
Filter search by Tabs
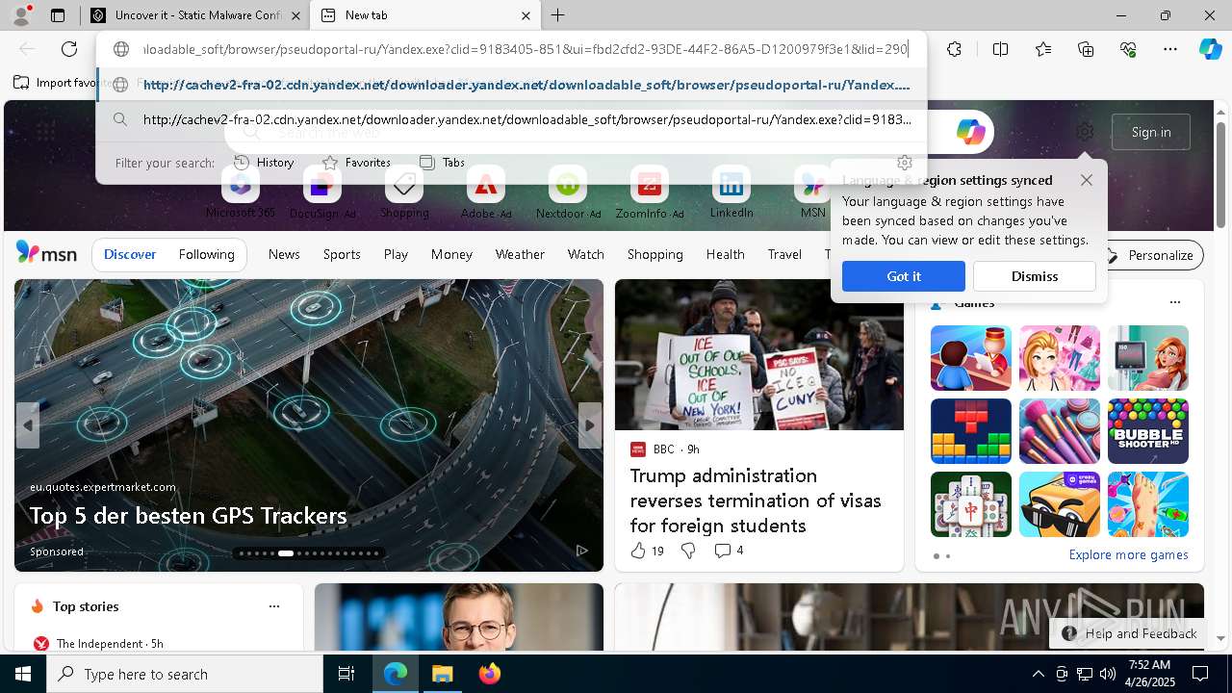443,163
